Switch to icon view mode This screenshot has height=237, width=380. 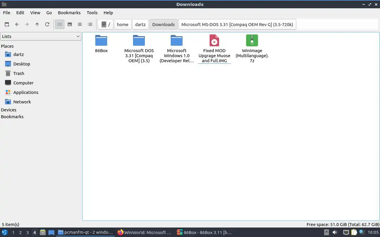(x=60, y=24)
